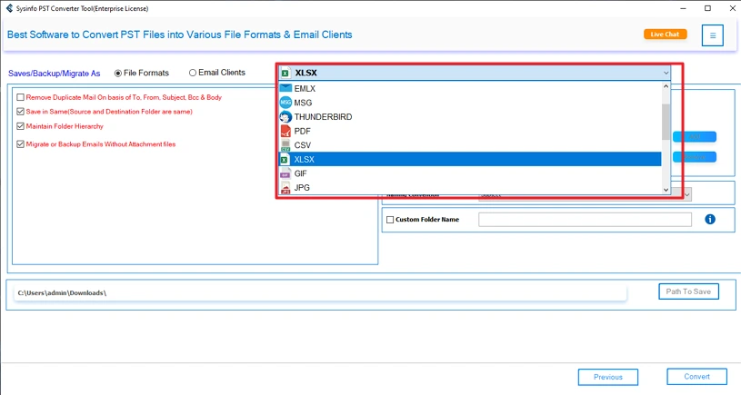Click the Previous button
The image size is (741, 395).
coord(607,377)
